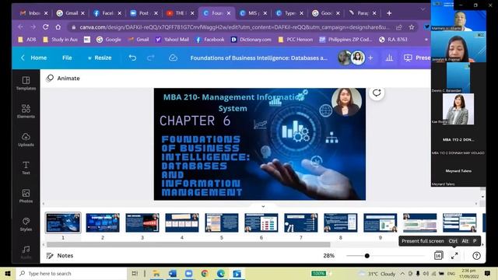Screen dimensions: 498x280
Task: Show hidden system tray icons chevron
Action: 402,273
